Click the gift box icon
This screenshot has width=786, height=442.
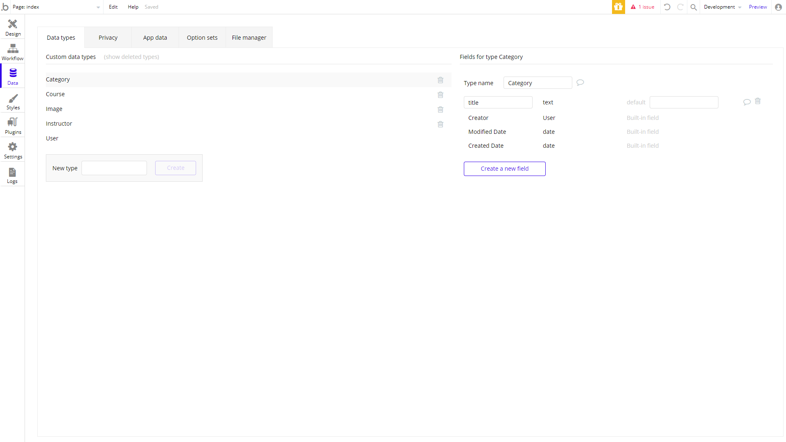[x=618, y=7]
